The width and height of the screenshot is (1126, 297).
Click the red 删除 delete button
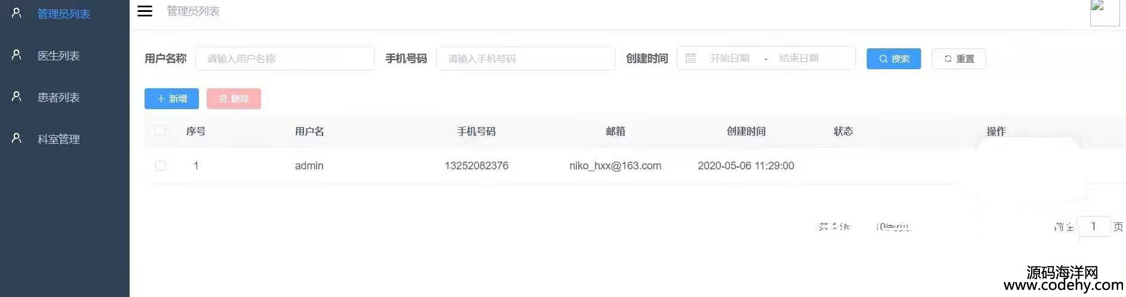click(x=234, y=98)
